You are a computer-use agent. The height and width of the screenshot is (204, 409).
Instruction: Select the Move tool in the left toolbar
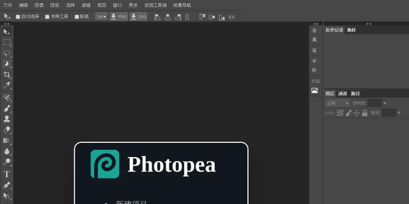click(7, 32)
